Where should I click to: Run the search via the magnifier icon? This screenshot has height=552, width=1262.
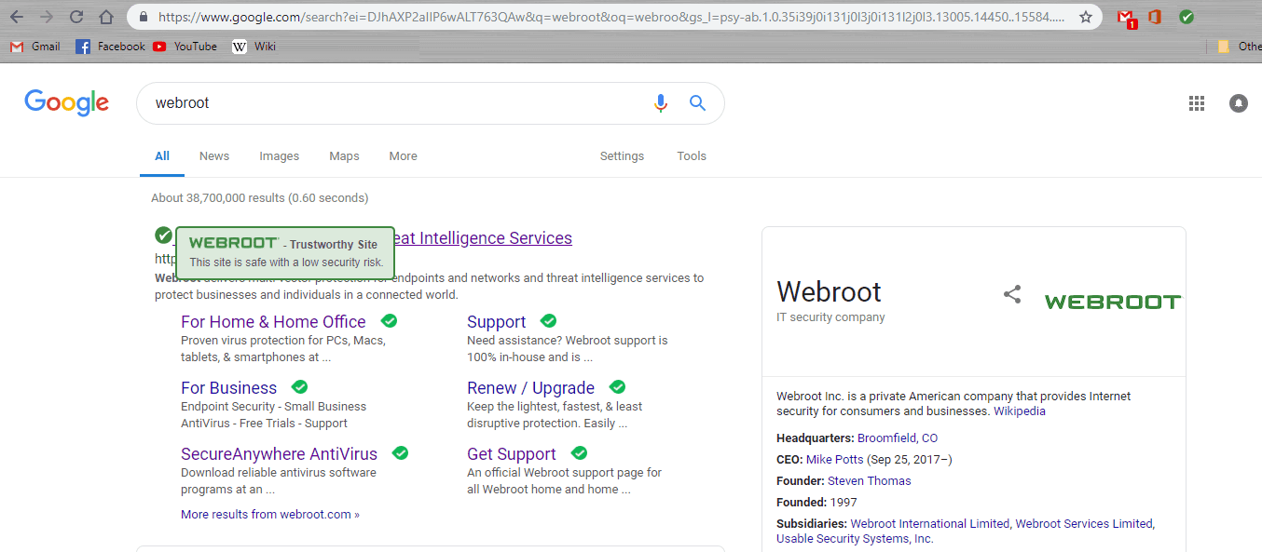697,102
